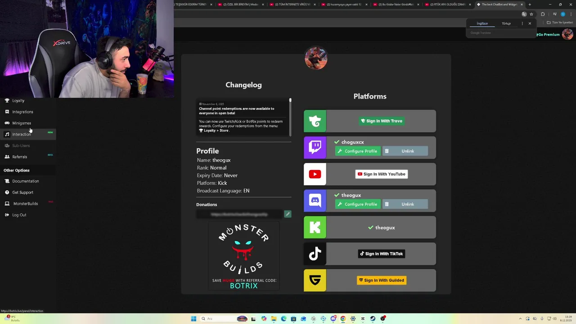Screen dimensions: 576x324
Task: Click the Guilded platform logo tile
Action: pos(315,280)
